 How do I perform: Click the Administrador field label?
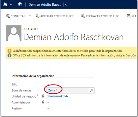[21, 102]
